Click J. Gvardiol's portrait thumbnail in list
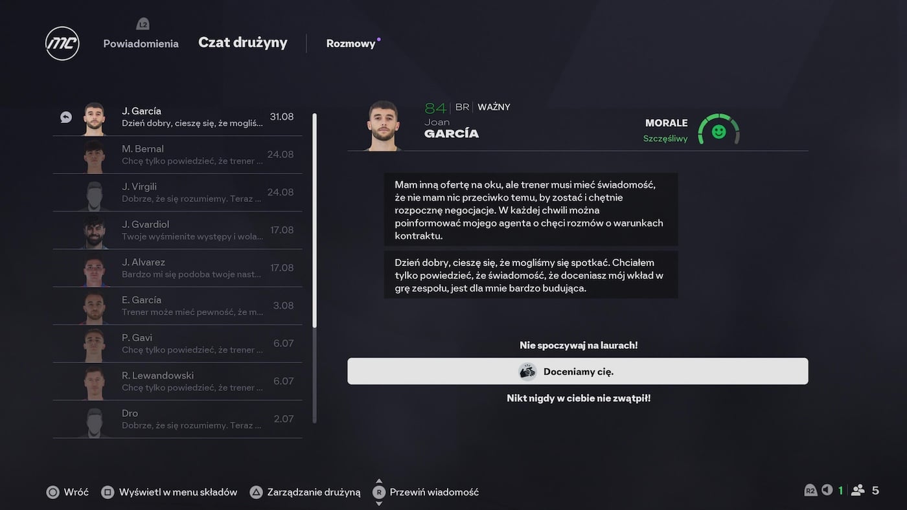The image size is (907, 510). (95, 231)
